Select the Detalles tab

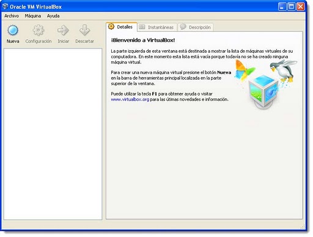(x=122, y=27)
